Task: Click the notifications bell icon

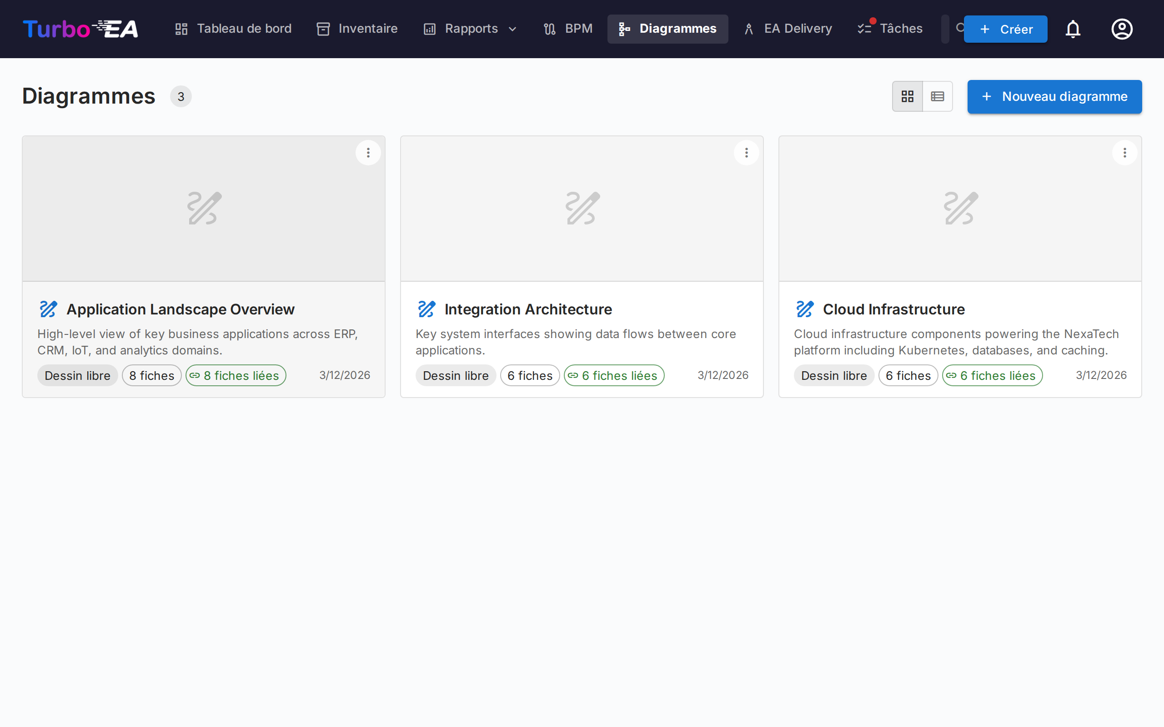Action: click(x=1073, y=29)
